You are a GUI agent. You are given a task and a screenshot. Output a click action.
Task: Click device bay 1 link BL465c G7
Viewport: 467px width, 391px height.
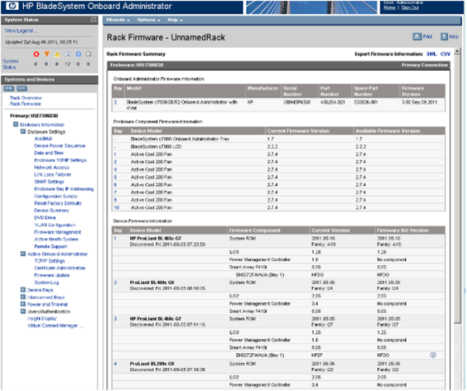click(115, 238)
